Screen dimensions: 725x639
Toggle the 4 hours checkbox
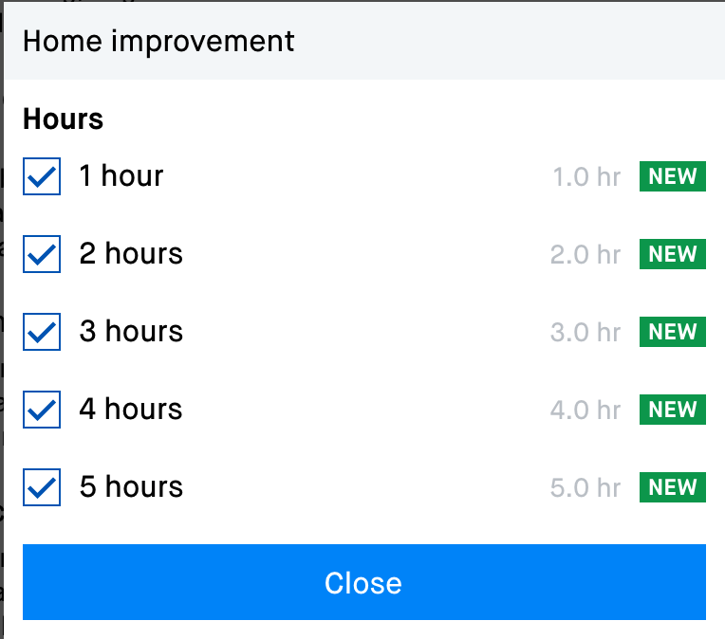tap(42, 410)
